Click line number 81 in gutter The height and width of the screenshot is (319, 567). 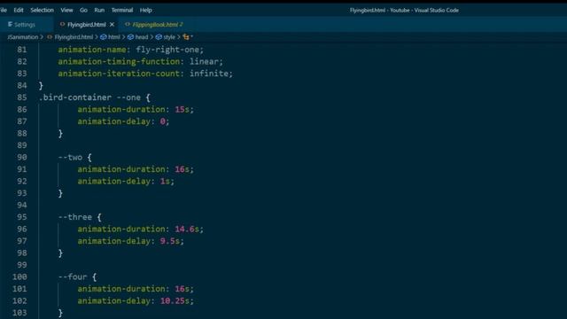22,50
